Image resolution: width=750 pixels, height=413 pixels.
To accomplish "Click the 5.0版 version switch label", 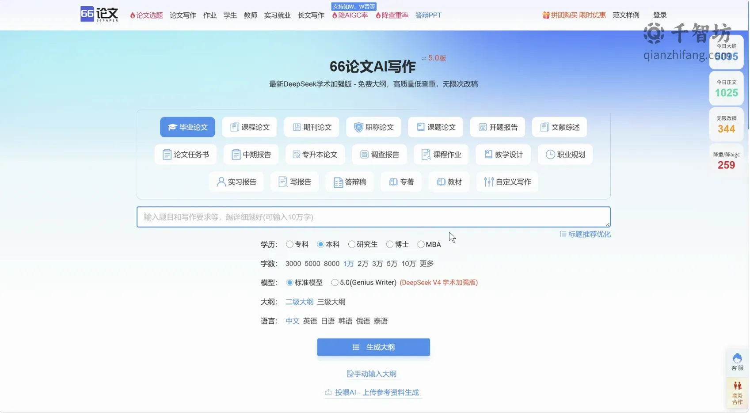I will coord(434,58).
